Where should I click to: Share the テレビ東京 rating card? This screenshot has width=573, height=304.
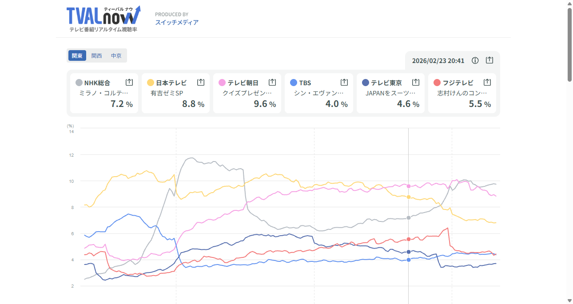point(416,82)
